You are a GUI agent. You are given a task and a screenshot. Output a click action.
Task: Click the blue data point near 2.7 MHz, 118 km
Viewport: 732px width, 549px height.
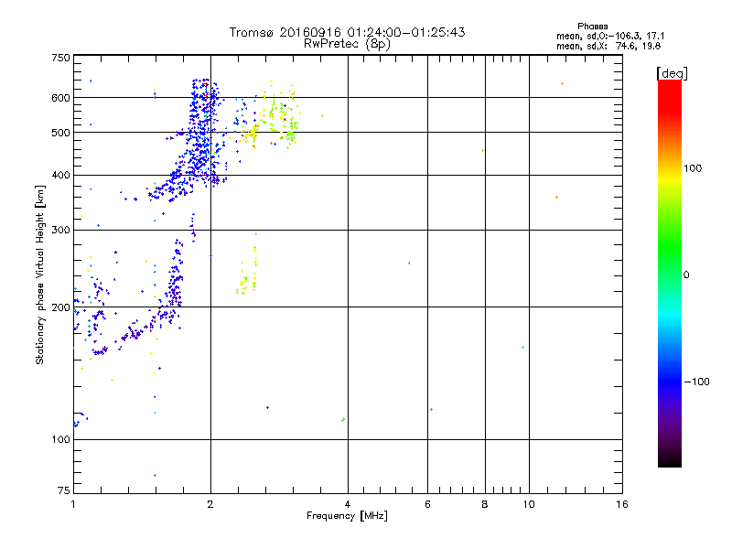point(267,407)
